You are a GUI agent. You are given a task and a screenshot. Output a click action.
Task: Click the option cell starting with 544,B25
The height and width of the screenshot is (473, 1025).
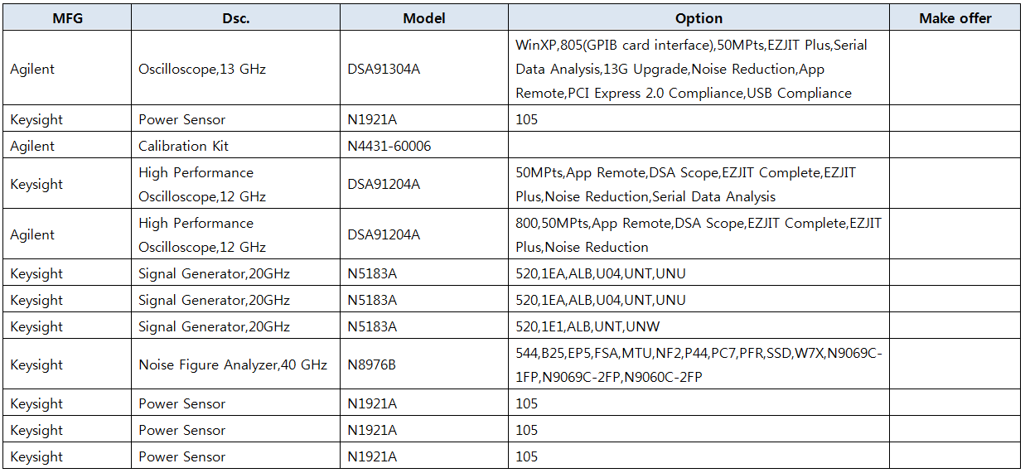(x=699, y=364)
